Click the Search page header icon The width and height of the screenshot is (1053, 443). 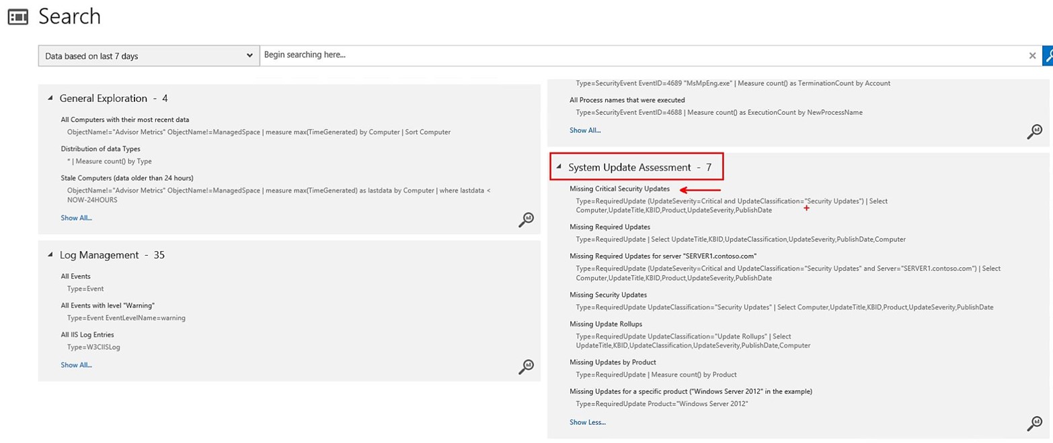point(17,17)
